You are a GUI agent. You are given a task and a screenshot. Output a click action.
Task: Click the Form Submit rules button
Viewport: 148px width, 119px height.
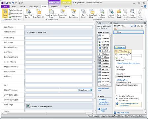click(x=125, y=13)
